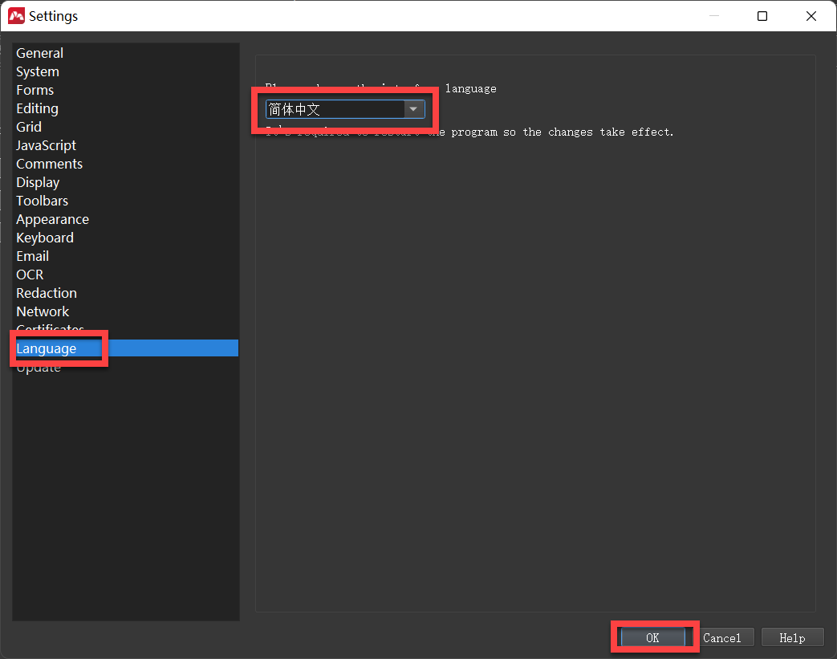
Task: Maximize the Settings window
Action: tap(762, 16)
